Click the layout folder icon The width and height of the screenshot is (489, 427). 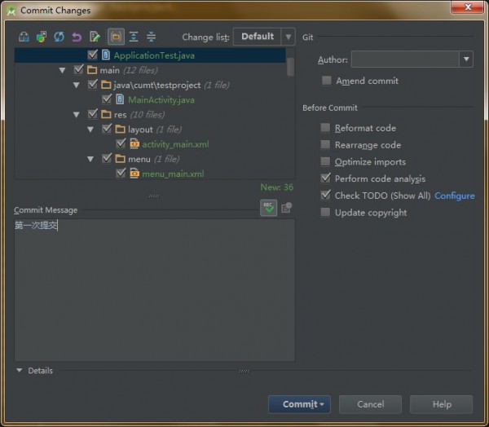click(121, 129)
